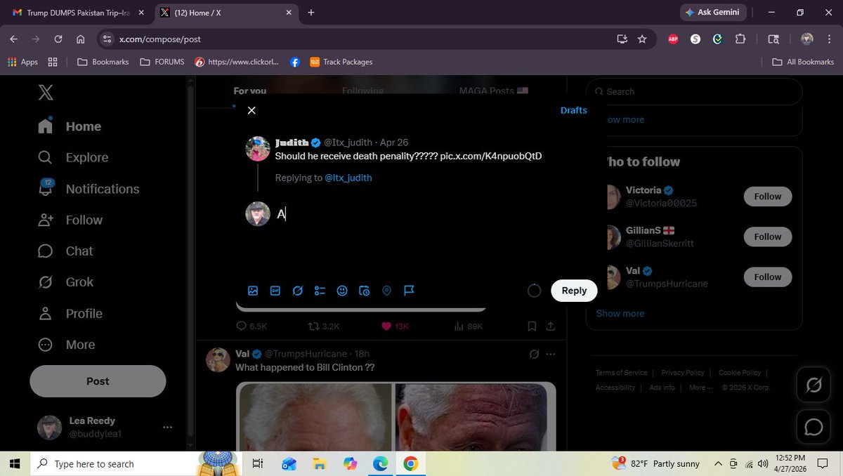This screenshot has width=843, height=476.
Task: Open @Itx_judith mention link
Action: (348, 178)
